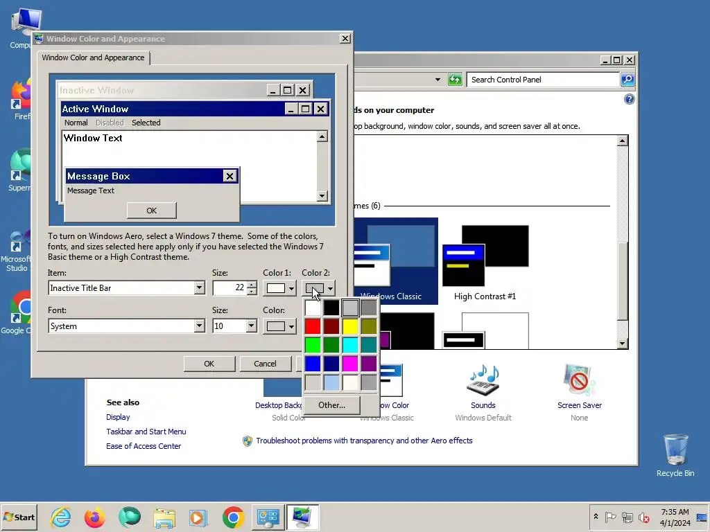This screenshot has width=710, height=532.
Task: Open Troubleshoot transparency and Aero effects link
Action: pyautogui.click(x=364, y=441)
